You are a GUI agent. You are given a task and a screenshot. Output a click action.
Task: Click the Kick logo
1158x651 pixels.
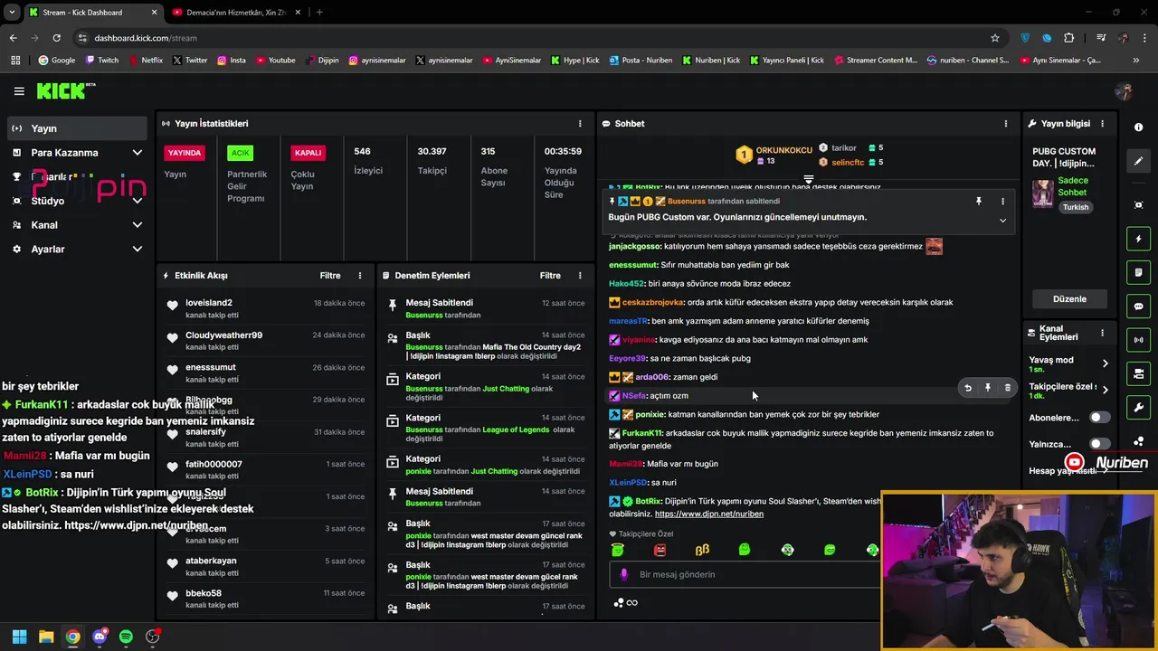(65, 90)
